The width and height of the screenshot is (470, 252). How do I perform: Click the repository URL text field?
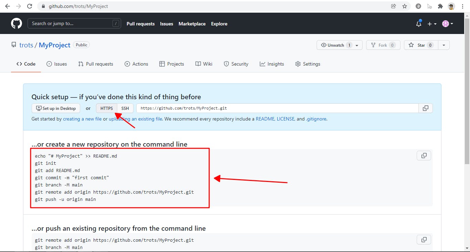click(277, 108)
